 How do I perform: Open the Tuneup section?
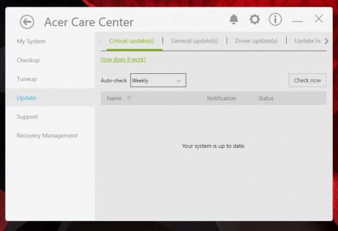point(27,79)
